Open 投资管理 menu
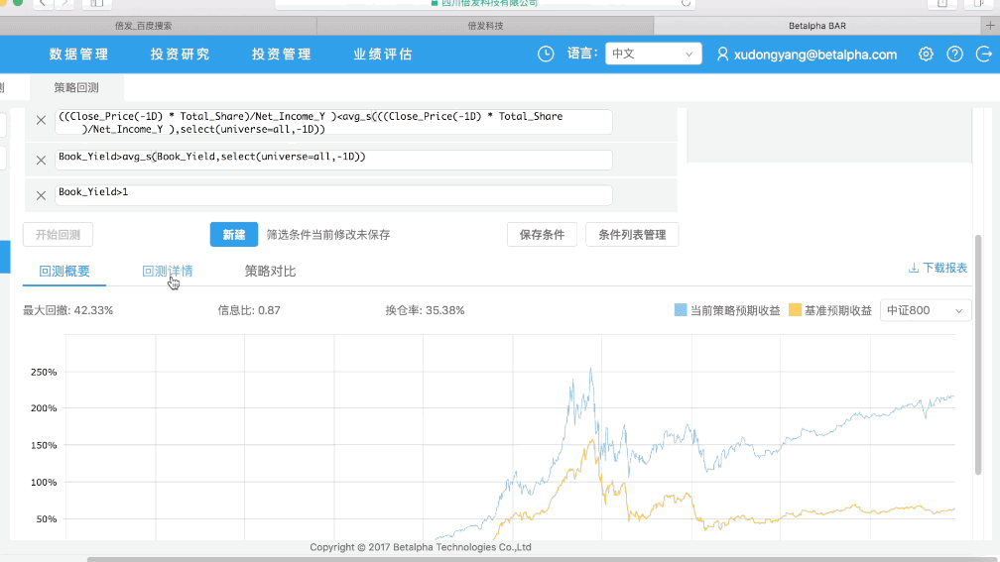This screenshot has width=1000, height=562. coord(282,55)
